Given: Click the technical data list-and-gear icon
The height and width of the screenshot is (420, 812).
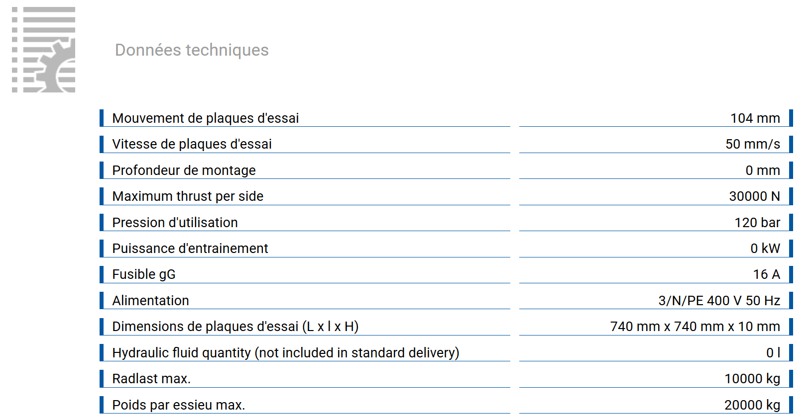Looking at the screenshot, I should [44, 50].
